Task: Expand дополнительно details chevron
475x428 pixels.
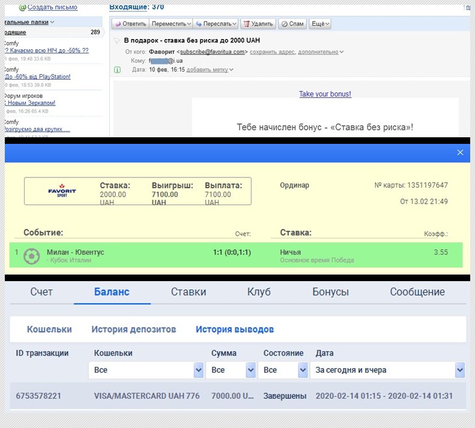Action: 342,52
